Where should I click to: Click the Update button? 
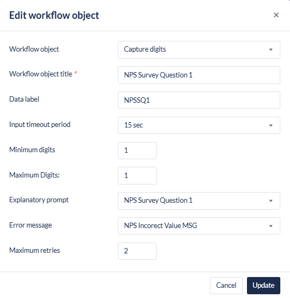pos(264,286)
